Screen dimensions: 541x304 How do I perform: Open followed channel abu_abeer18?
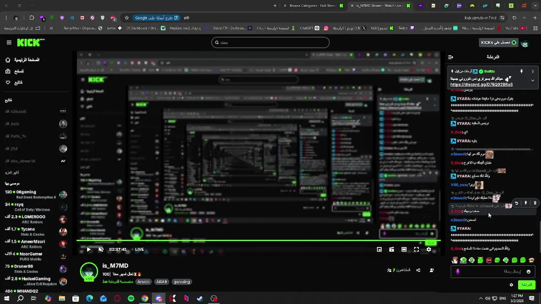point(36,161)
